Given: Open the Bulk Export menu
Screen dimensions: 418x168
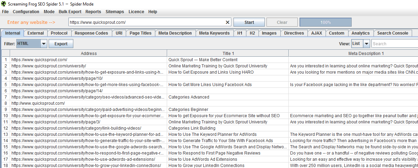Looking at the screenshot, I should click(70, 12).
